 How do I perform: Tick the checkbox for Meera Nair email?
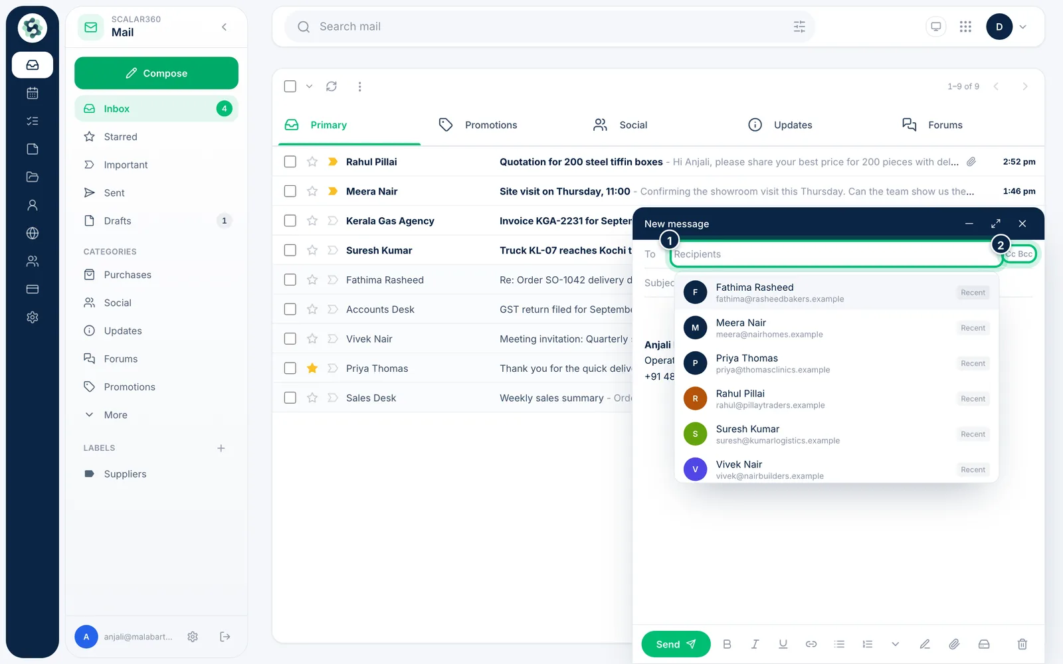[x=290, y=191]
